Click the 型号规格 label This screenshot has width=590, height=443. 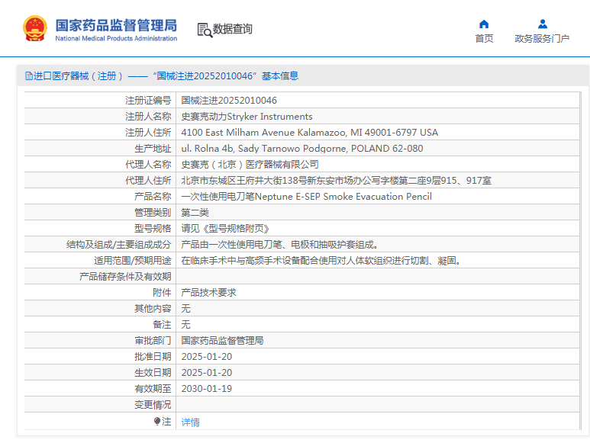[153, 229]
